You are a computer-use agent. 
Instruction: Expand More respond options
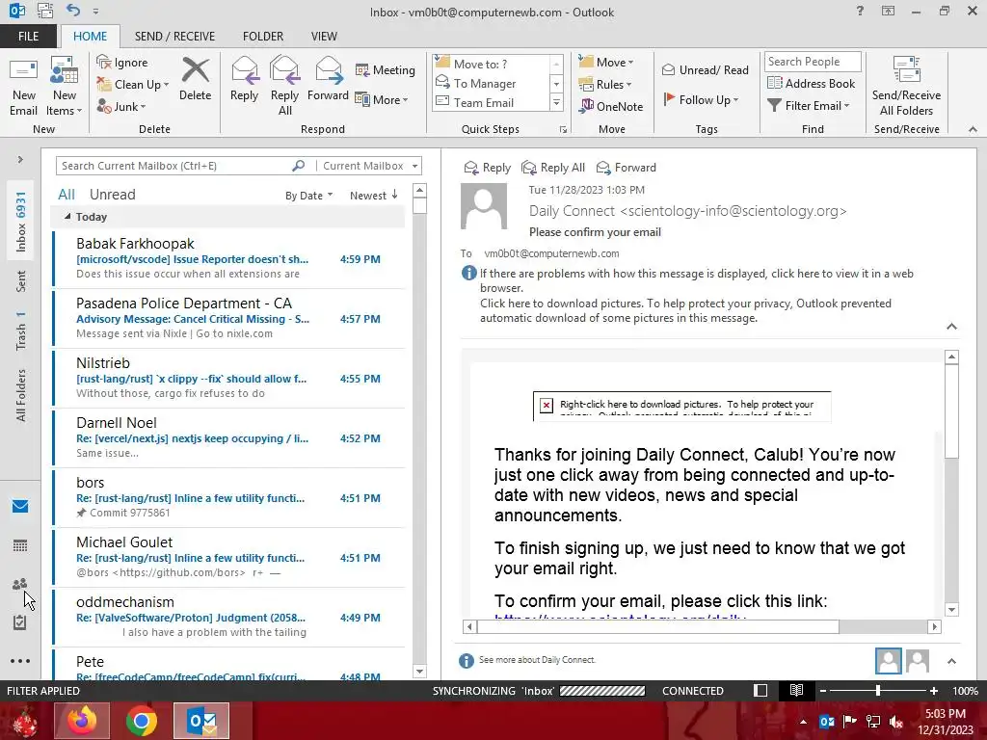pos(382,99)
